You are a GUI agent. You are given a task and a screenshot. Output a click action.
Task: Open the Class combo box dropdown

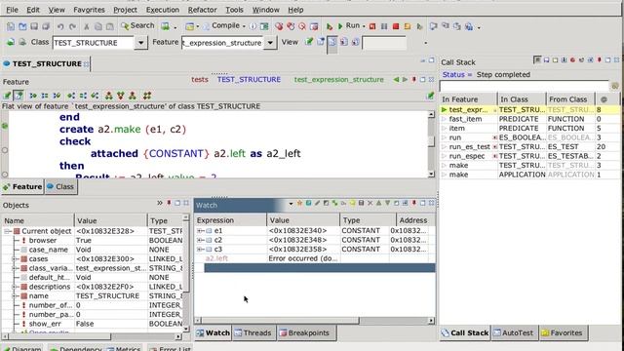pyautogui.click(x=140, y=43)
